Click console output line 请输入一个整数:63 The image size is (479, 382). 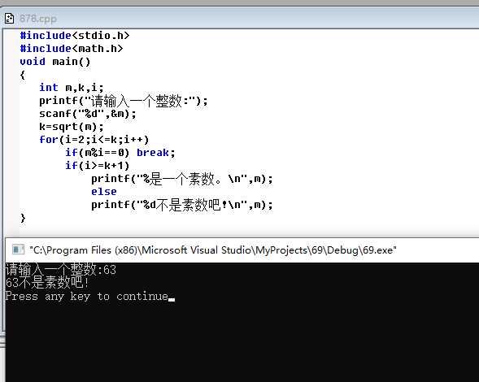61,269
